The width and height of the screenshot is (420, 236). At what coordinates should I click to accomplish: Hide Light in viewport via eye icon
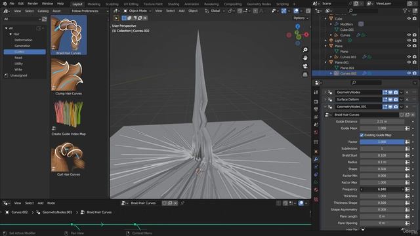coord(409,41)
